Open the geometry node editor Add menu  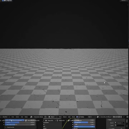click(22, 117)
